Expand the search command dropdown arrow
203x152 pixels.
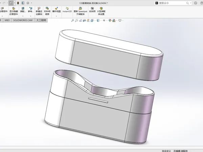point(190,3)
